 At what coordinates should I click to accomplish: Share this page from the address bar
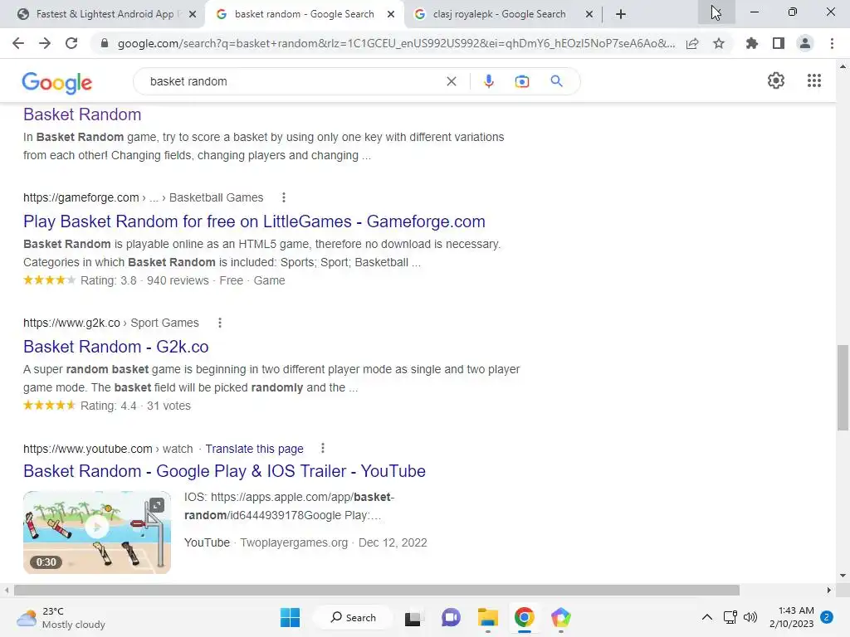(692, 44)
